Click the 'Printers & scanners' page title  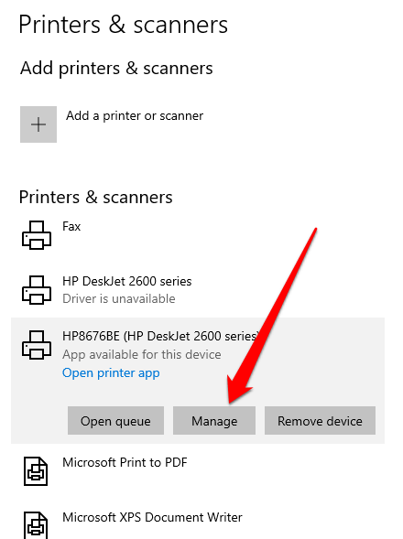[x=124, y=25]
